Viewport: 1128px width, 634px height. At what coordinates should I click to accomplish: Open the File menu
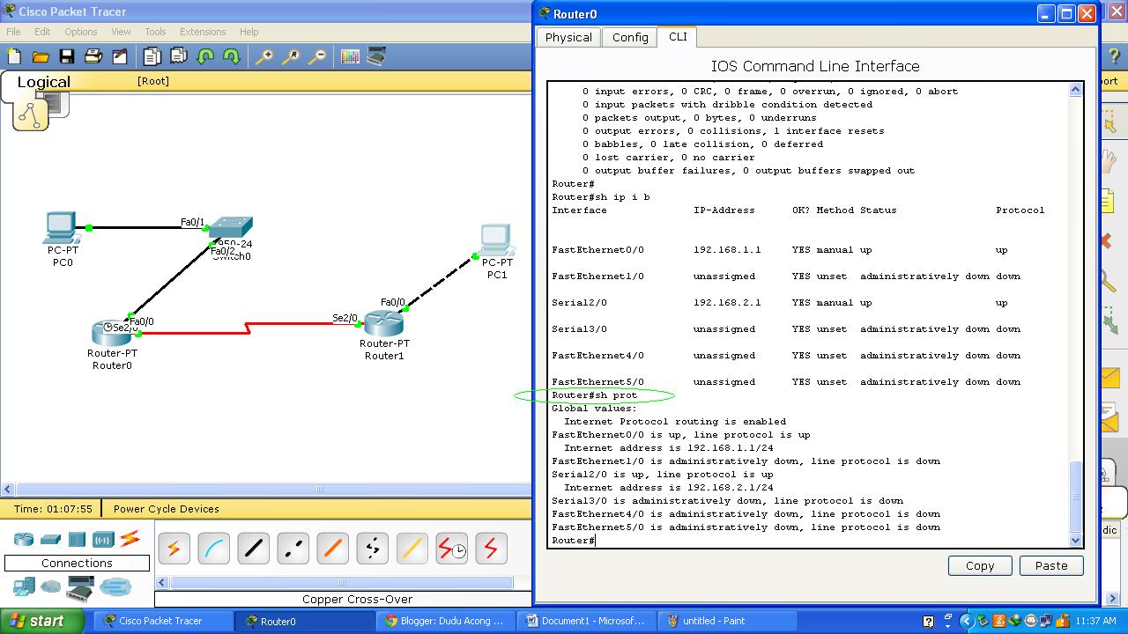click(x=13, y=32)
